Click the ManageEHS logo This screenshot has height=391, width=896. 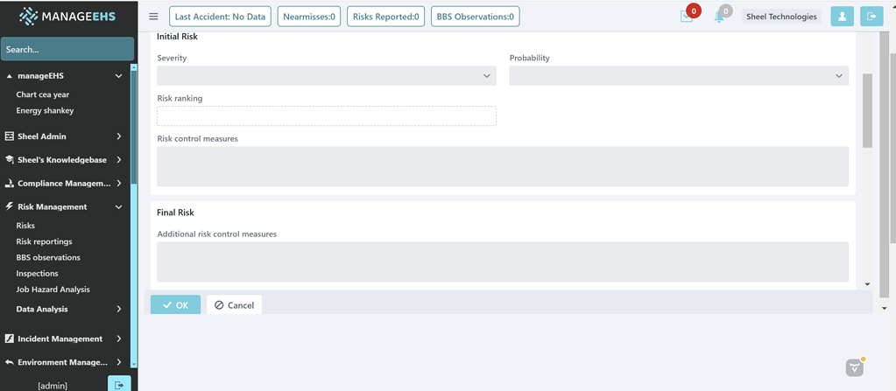tap(67, 17)
